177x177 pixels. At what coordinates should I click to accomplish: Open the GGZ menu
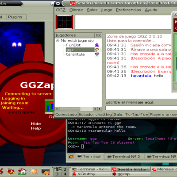tap(61, 10)
